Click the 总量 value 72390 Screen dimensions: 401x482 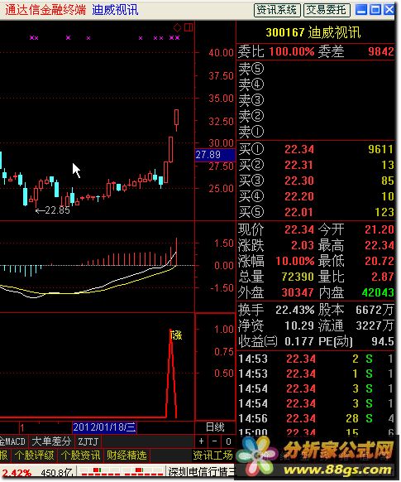298,277
